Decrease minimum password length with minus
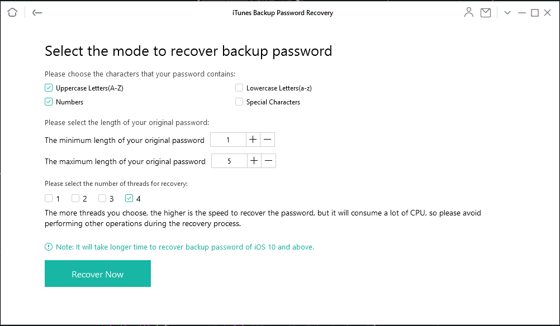Screen dimensions: 560x326 (268, 140)
